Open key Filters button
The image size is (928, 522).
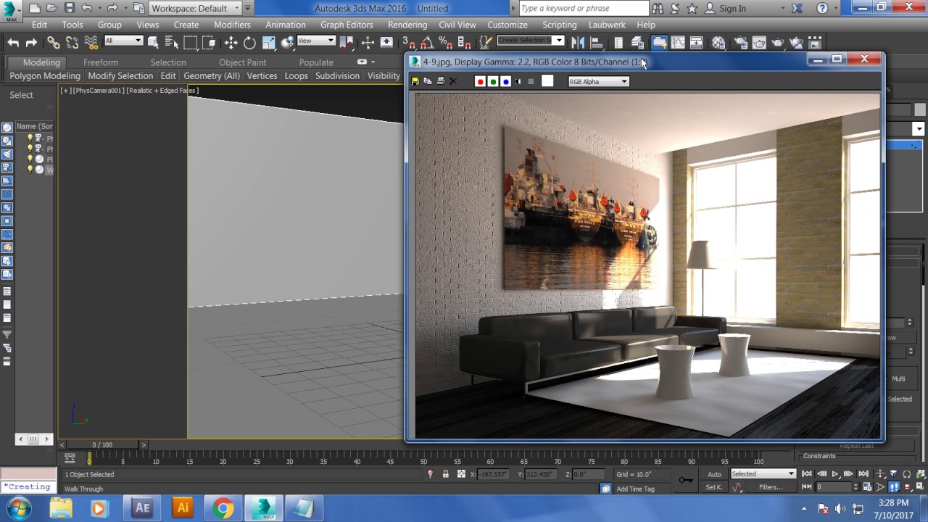pyautogui.click(x=771, y=487)
